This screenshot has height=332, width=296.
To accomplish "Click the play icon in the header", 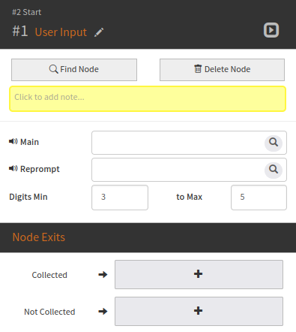I will coord(271,30).
